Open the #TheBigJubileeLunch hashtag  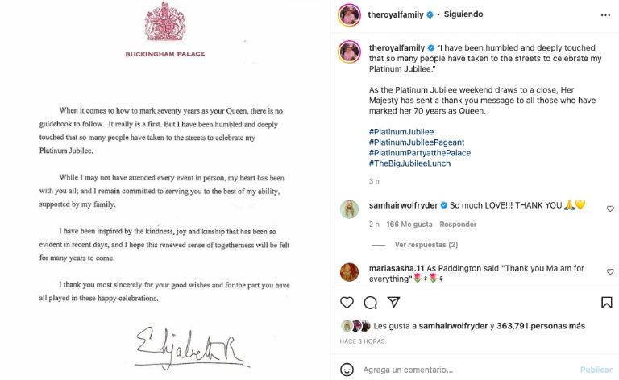point(409,163)
